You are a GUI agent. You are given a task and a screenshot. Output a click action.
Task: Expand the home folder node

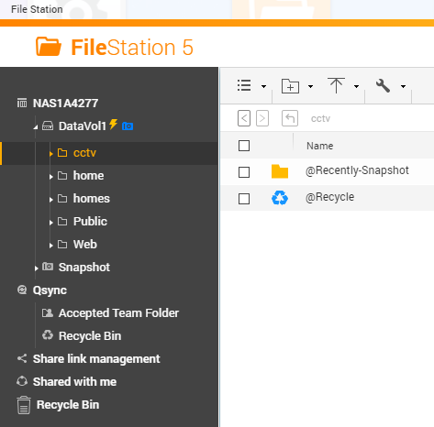point(51,177)
